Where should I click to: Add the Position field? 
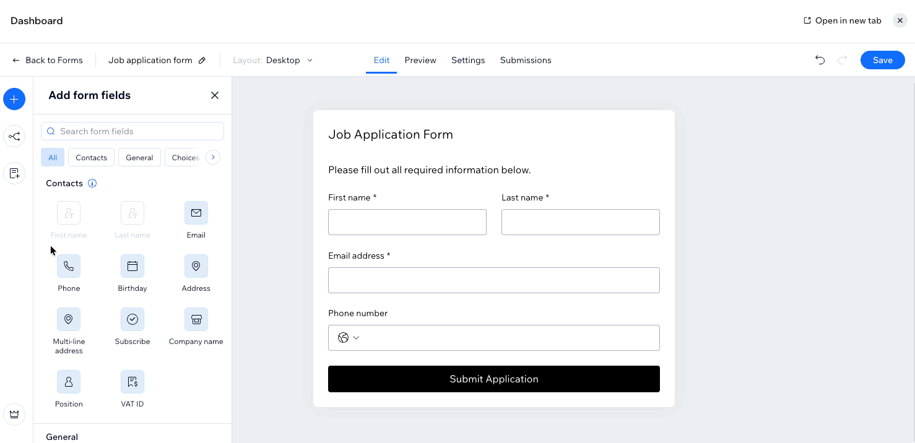(x=69, y=382)
